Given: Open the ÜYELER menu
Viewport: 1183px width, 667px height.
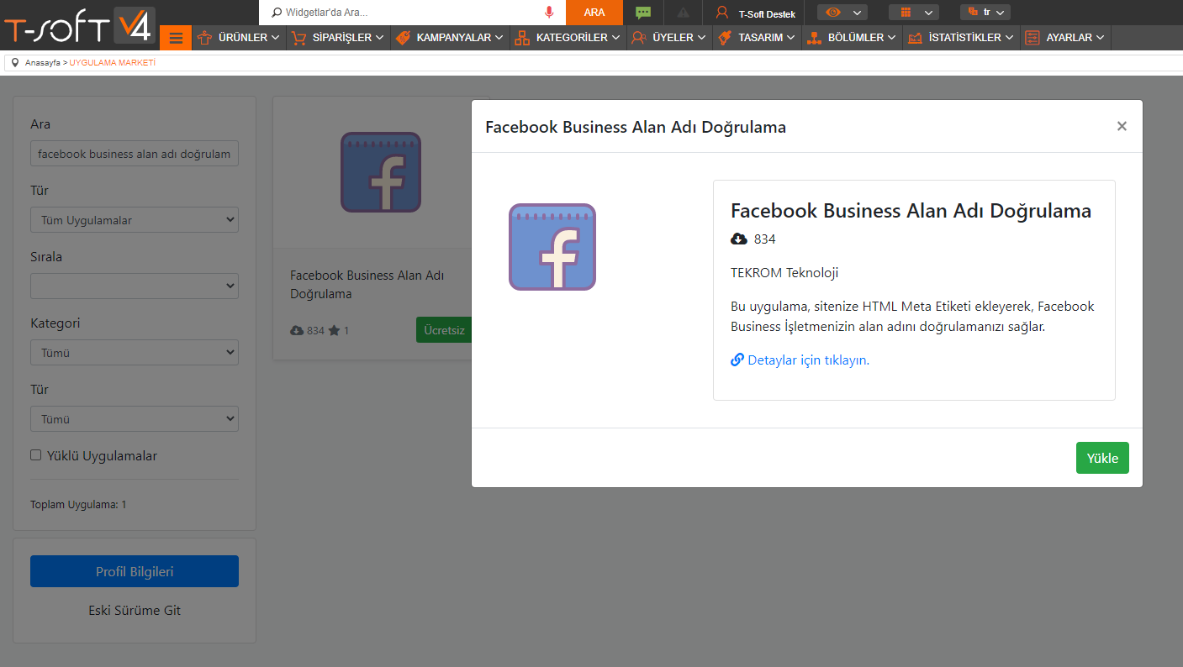Looking at the screenshot, I should click(669, 38).
